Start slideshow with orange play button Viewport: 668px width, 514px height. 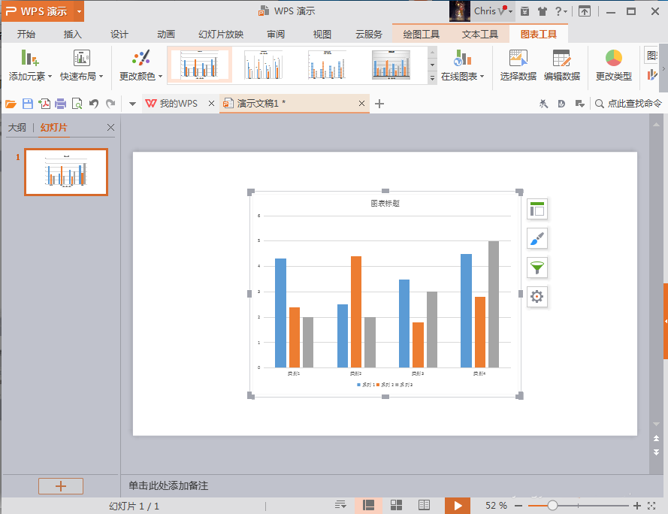[x=458, y=506]
